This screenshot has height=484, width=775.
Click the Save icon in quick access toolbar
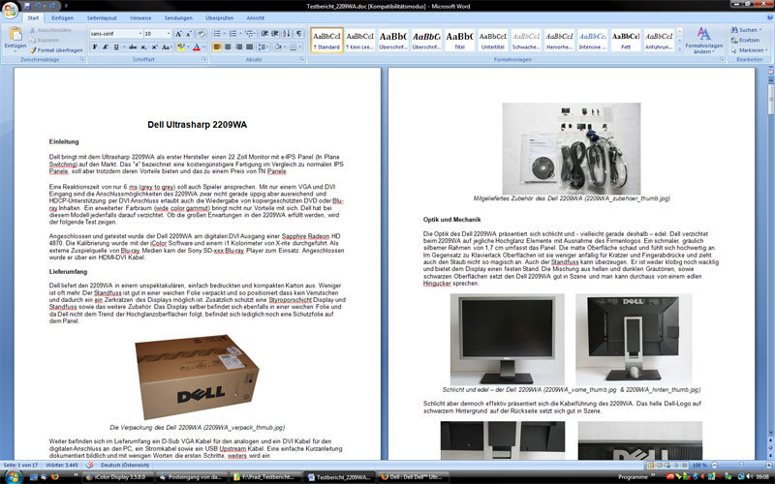pos(28,6)
